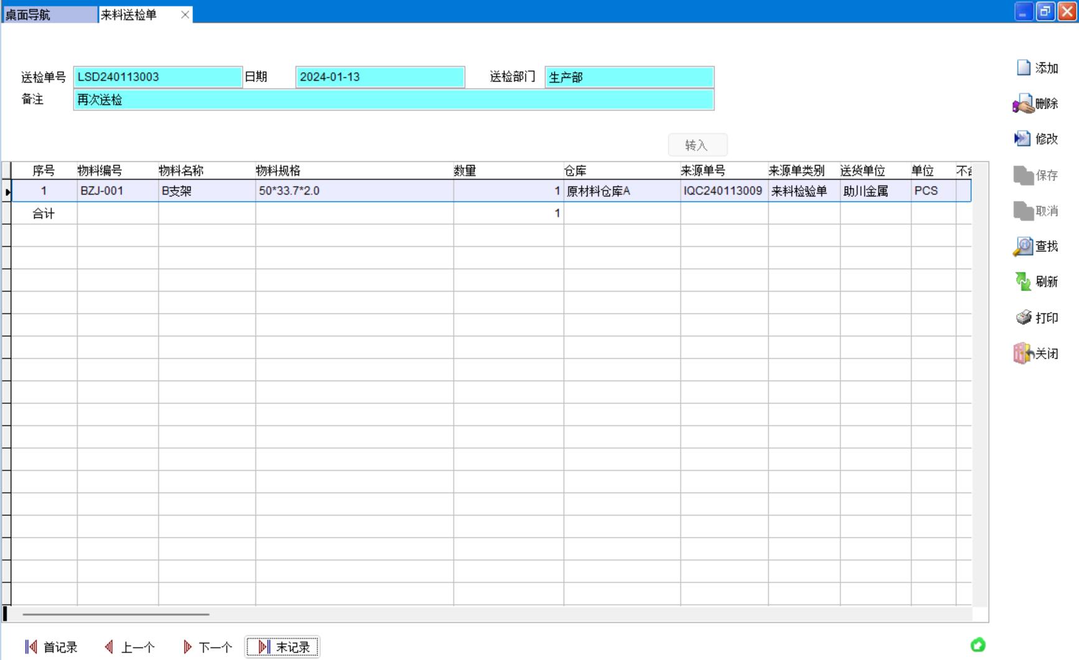
Task: Click the 送检部门 field showing 生产部
Action: tap(629, 77)
